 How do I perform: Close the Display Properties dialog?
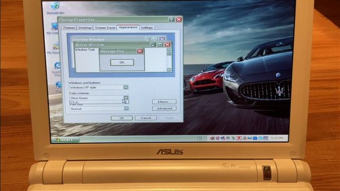point(178,20)
